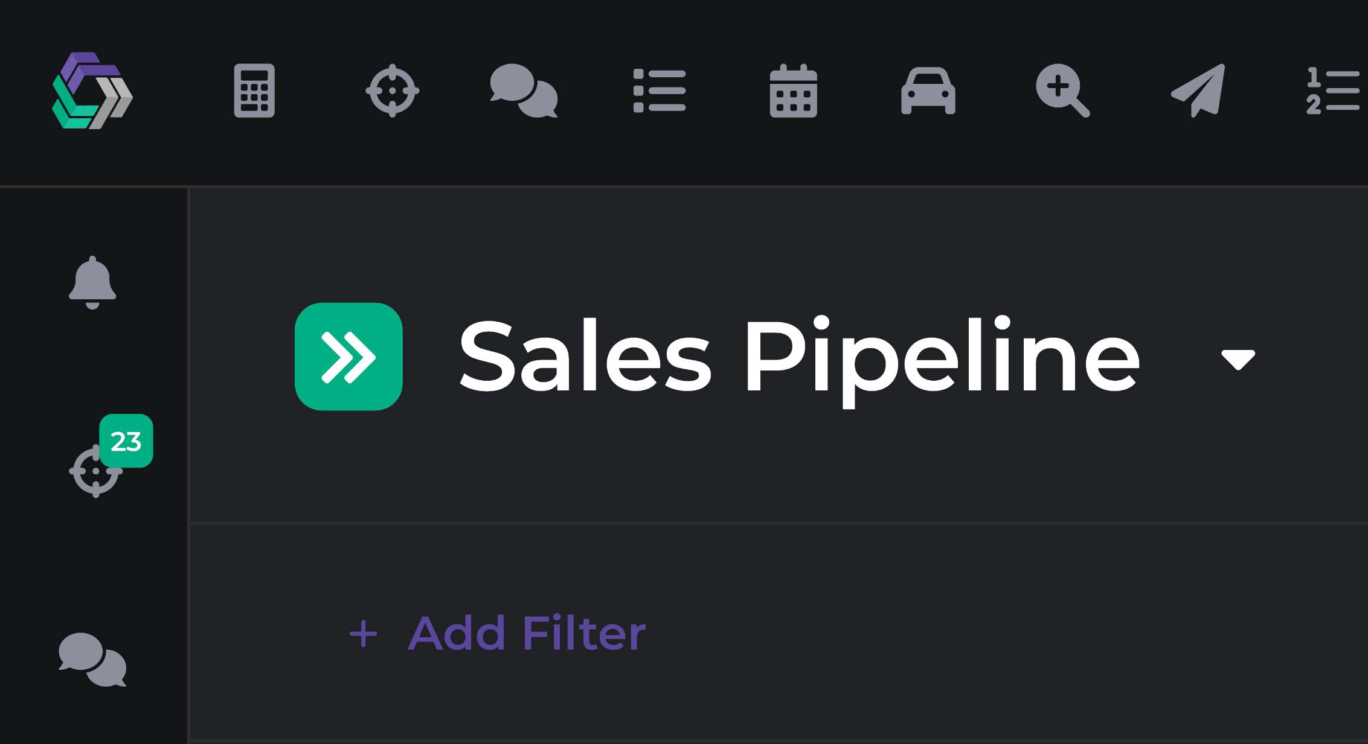The image size is (1368, 744).
Task: Open chat bubbles in left sidebar
Action: click(92, 660)
